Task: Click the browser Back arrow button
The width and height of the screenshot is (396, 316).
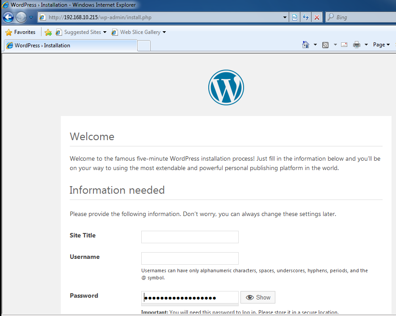Action: [x=8, y=17]
